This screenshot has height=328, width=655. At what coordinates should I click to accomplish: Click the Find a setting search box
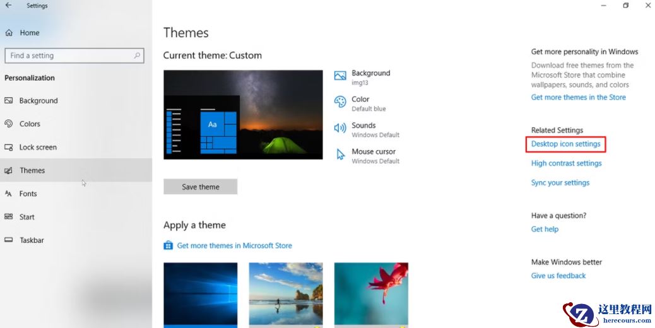[x=74, y=56]
